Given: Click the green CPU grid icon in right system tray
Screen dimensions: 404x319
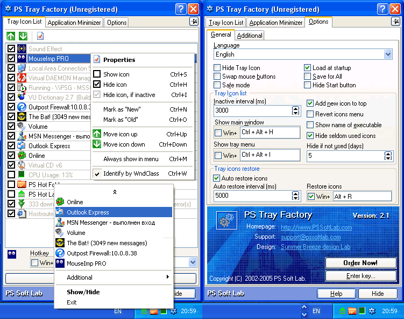Looking at the screenshot, I should pos(362,311).
